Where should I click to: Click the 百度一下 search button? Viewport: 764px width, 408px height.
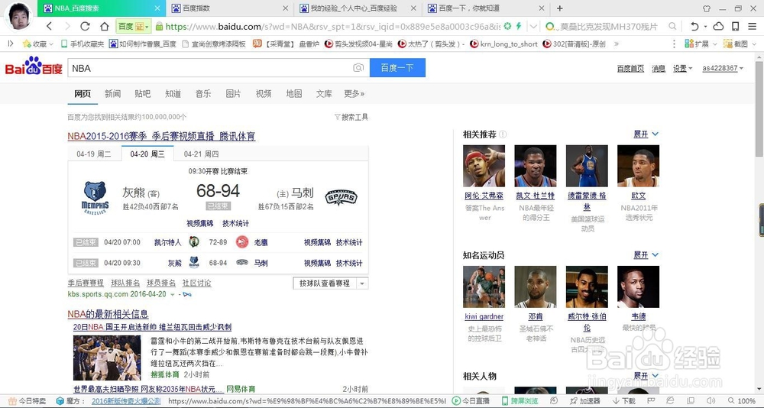(x=397, y=68)
